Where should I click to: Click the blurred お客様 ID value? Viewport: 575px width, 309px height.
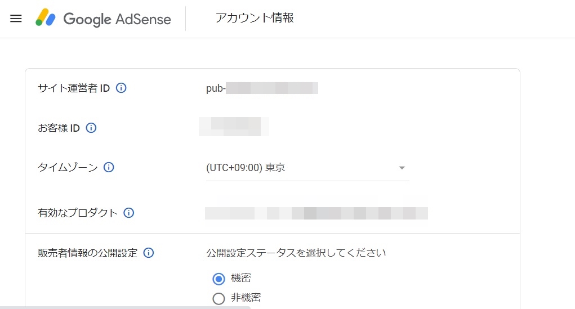234,127
